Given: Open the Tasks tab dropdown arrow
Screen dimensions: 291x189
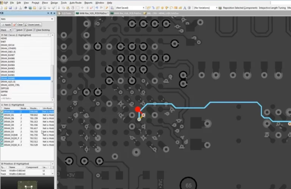Looking at the screenshot, I should [73, 13].
